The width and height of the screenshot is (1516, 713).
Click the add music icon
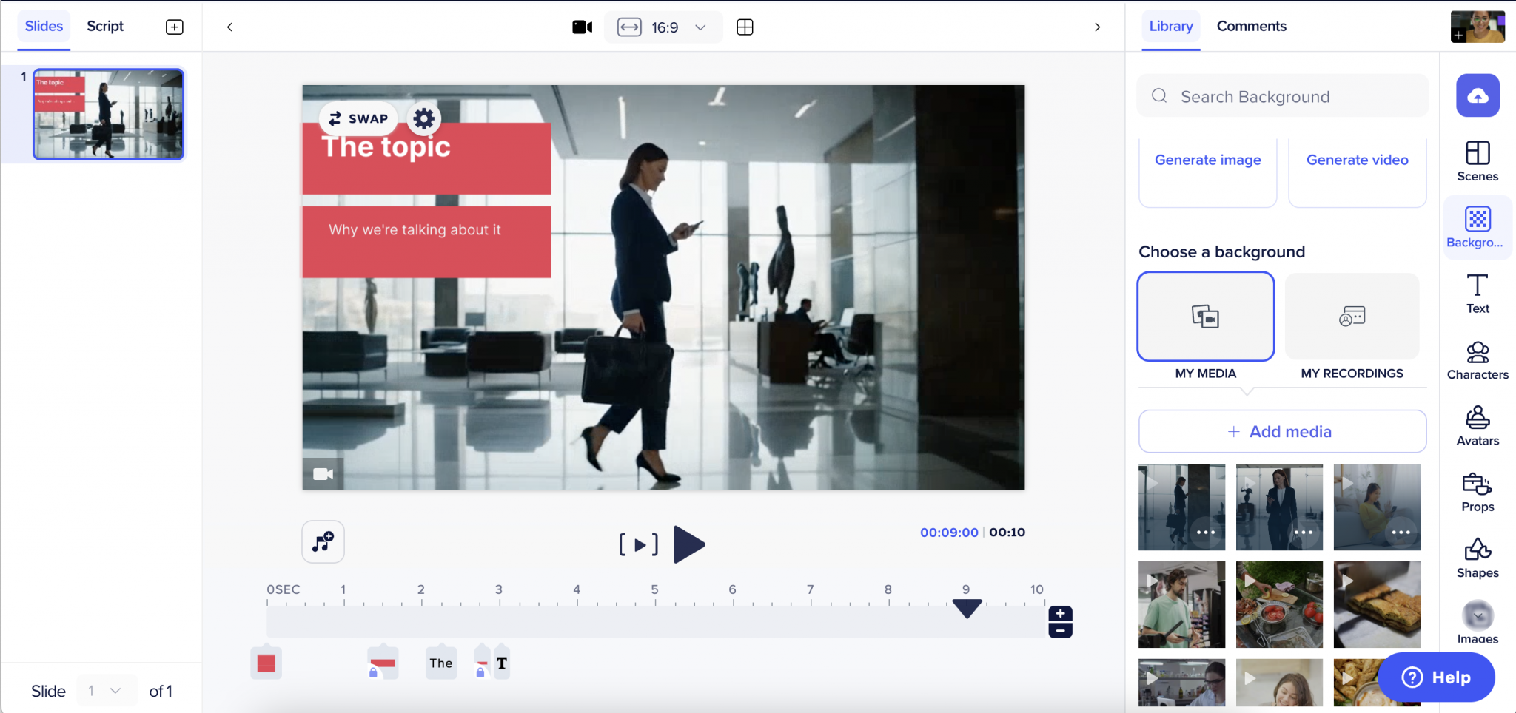(x=323, y=542)
